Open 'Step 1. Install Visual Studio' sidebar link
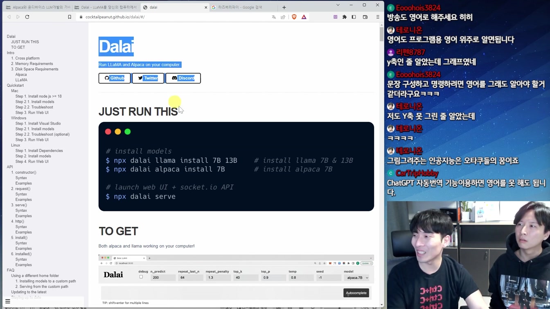 [38, 123]
